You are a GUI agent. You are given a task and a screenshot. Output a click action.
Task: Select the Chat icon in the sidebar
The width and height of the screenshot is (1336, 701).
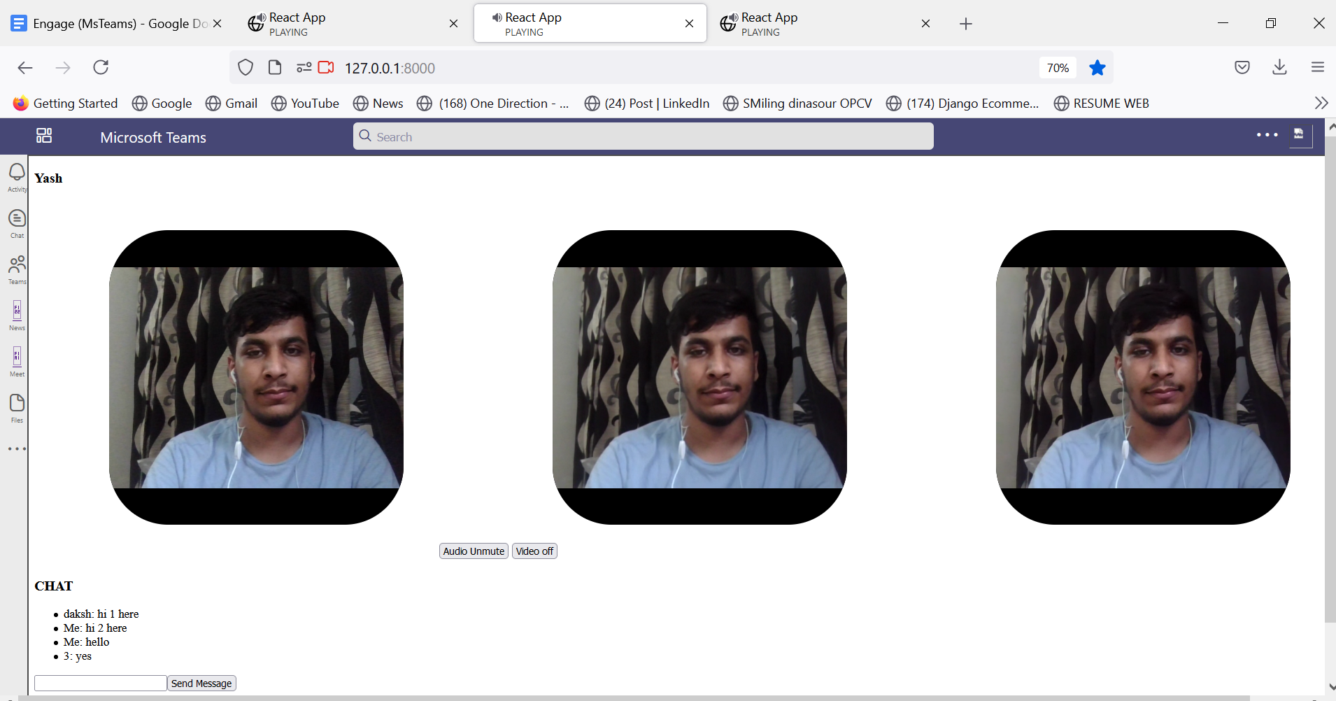point(15,222)
